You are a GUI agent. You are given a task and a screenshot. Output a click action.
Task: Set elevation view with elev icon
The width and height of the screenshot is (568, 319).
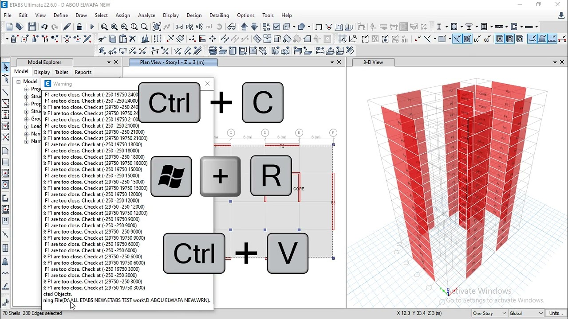(x=200, y=27)
